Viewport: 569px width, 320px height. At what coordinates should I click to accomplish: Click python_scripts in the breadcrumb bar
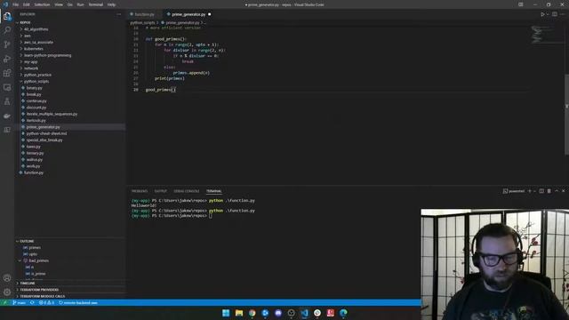click(x=142, y=22)
